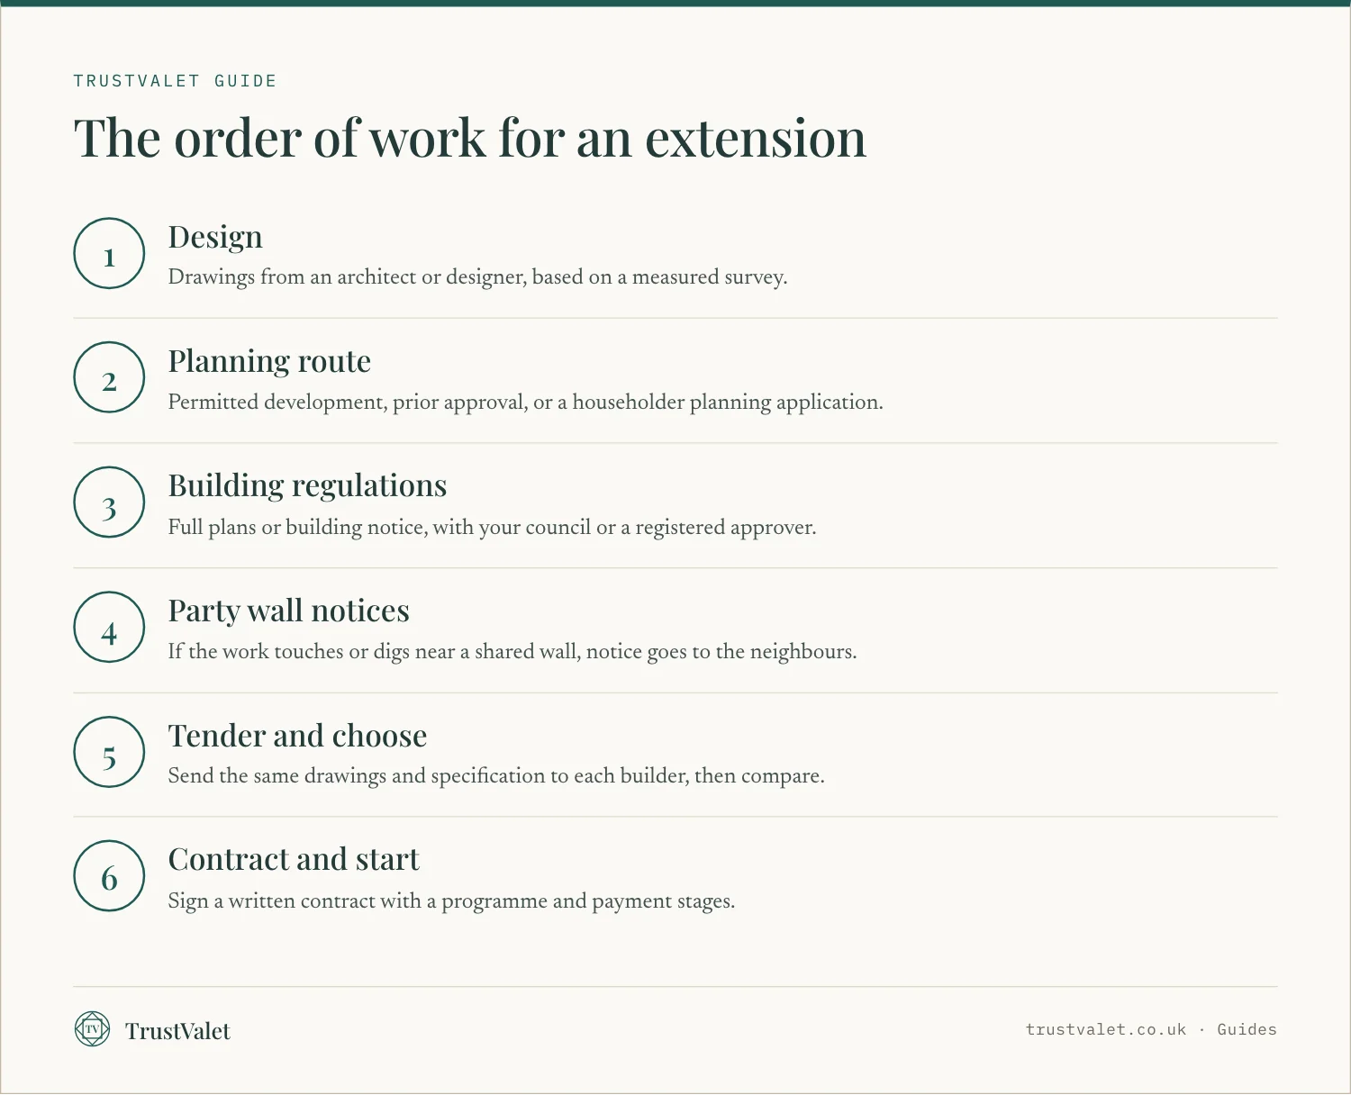Click the circled number 6 icon
1351x1095 pixels.
coord(109,876)
